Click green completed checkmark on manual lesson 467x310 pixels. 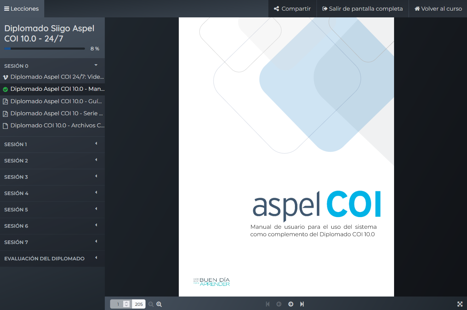(x=5, y=89)
